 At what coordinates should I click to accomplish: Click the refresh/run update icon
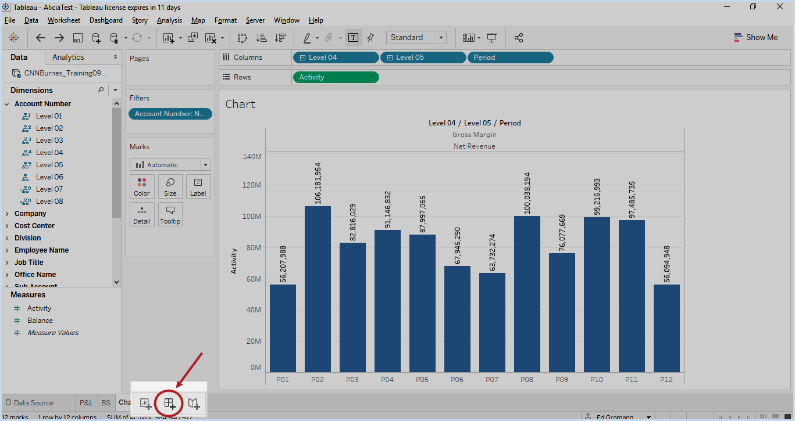(x=137, y=38)
